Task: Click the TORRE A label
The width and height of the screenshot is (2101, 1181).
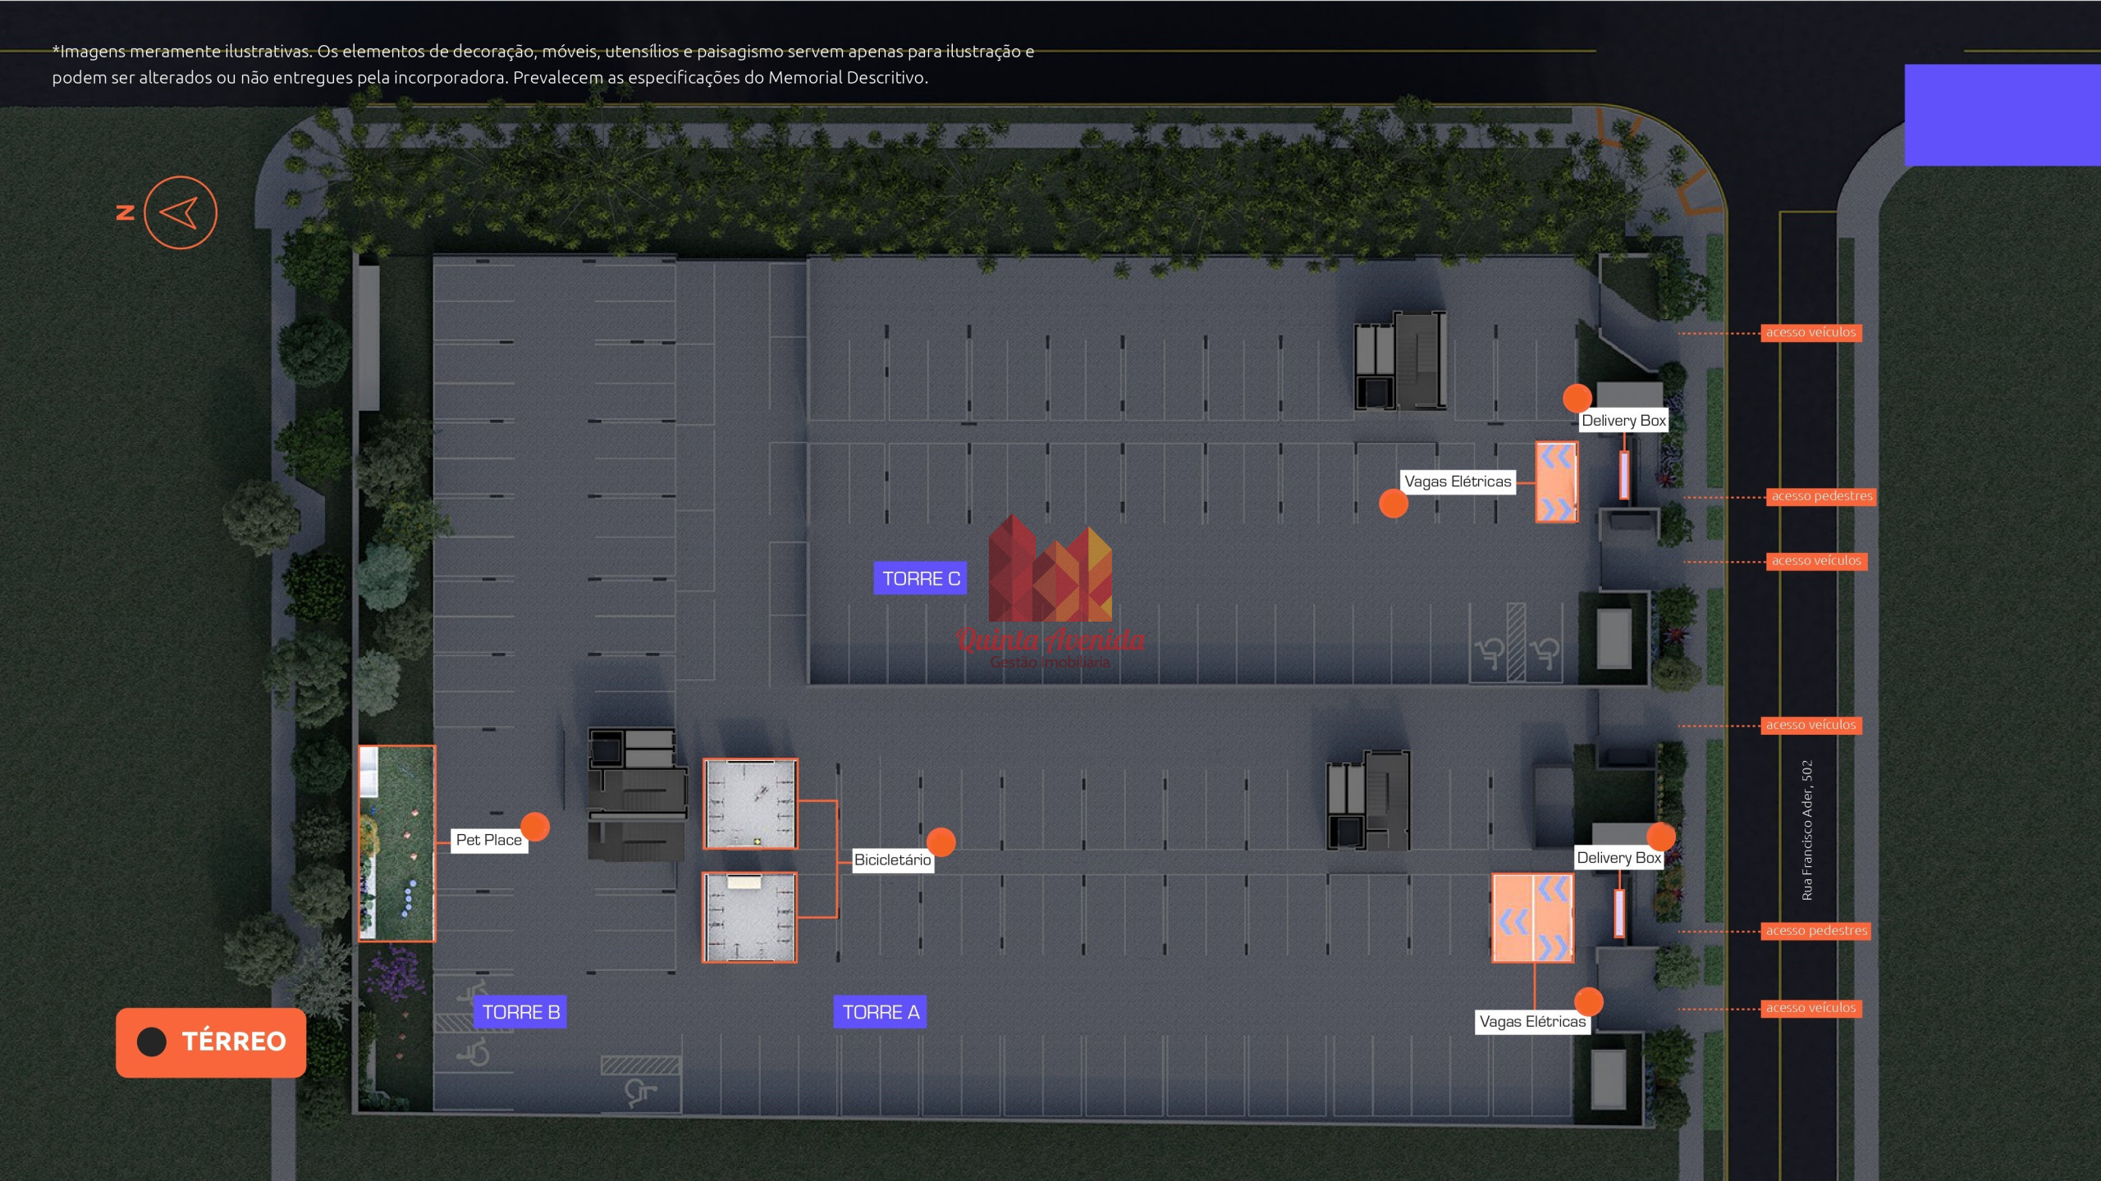Action: pos(881,1012)
